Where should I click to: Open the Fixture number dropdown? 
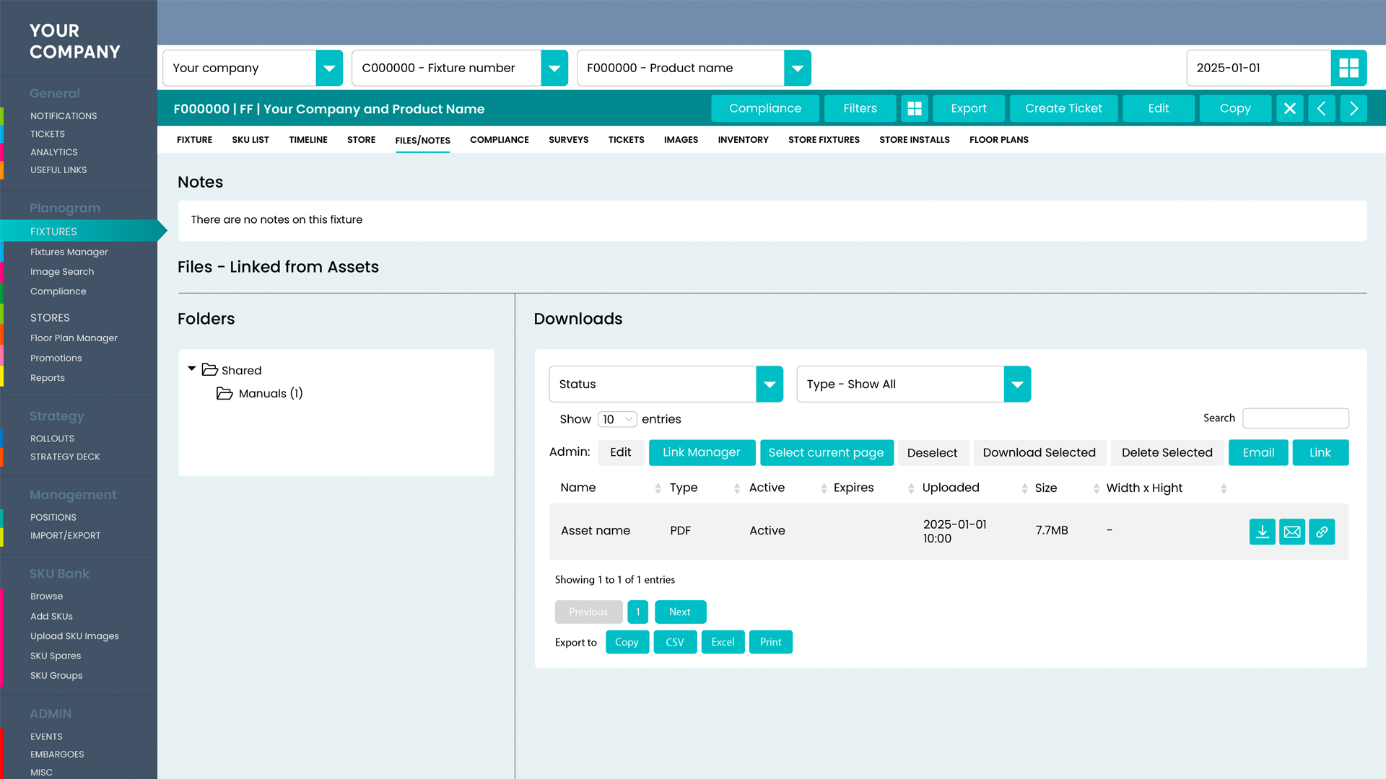pos(554,68)
